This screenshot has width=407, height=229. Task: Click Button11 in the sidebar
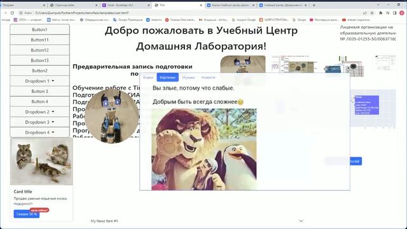pyautogui.click(x=39, y=39)
